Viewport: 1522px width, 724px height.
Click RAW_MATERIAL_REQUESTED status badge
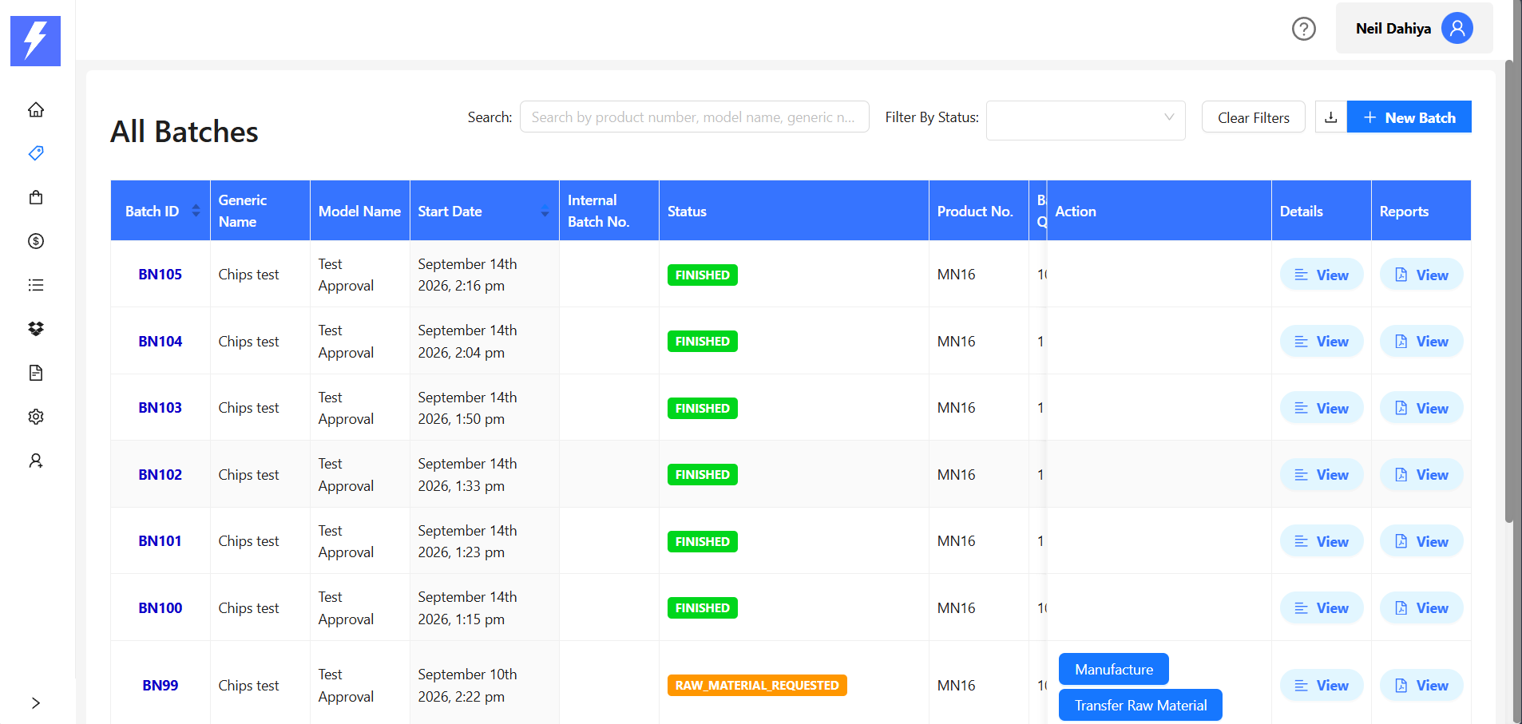pos(757,686)
